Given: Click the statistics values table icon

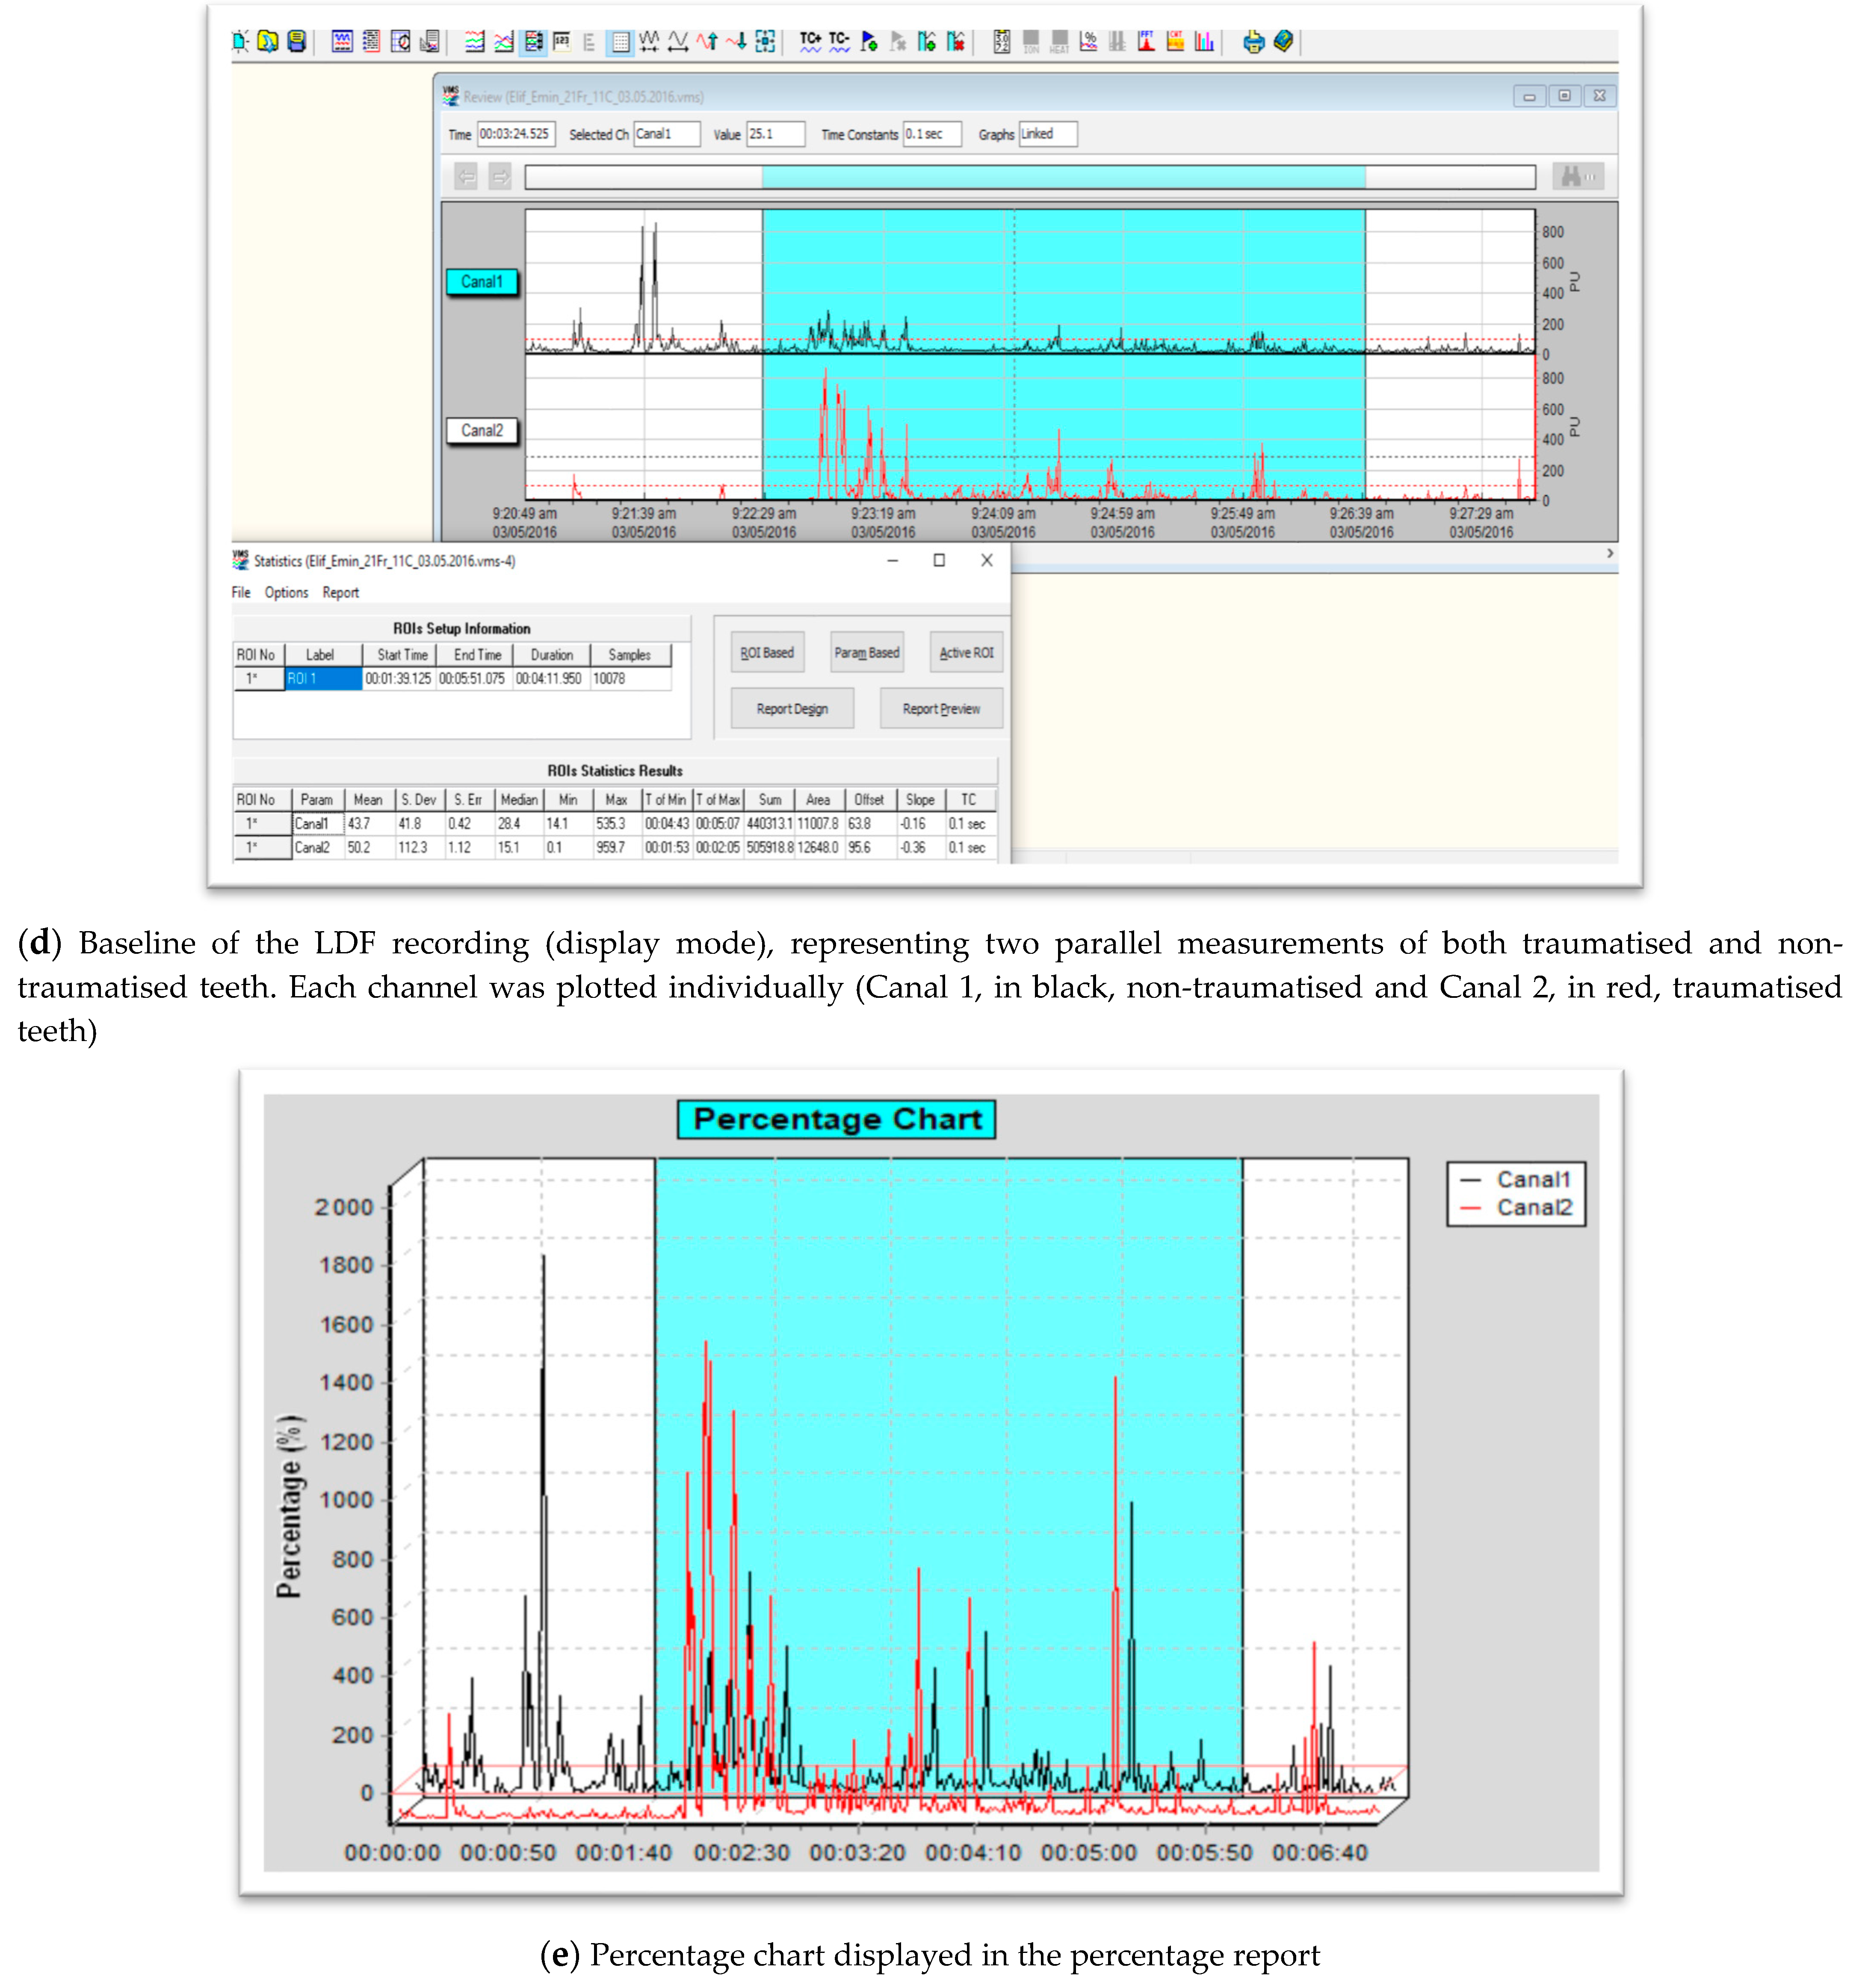Looking at the screenshot, I should pos(1001,41).
